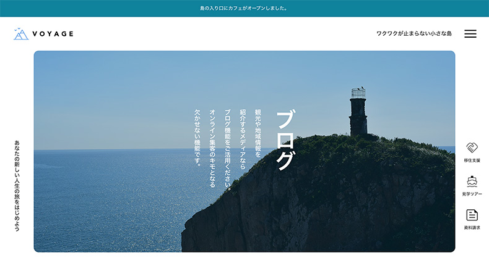This screenshot has width=489, height=276.
Task: Click the tagline ワクワクが止まらない小さな島
Action: 414,33
